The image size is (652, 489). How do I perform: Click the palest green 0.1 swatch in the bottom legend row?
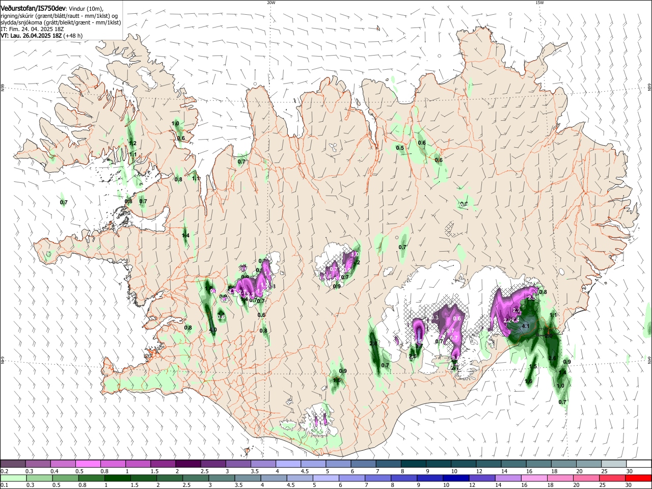pos(13,478)
